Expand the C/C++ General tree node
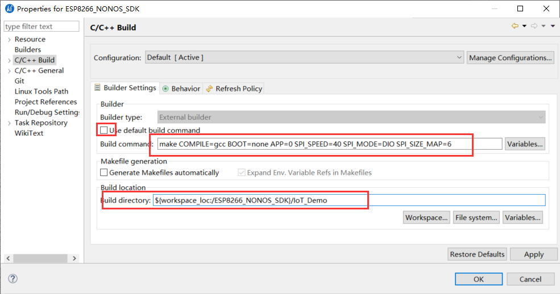The image size is (560, 294). pyautogui.click(x=9, y=71)
